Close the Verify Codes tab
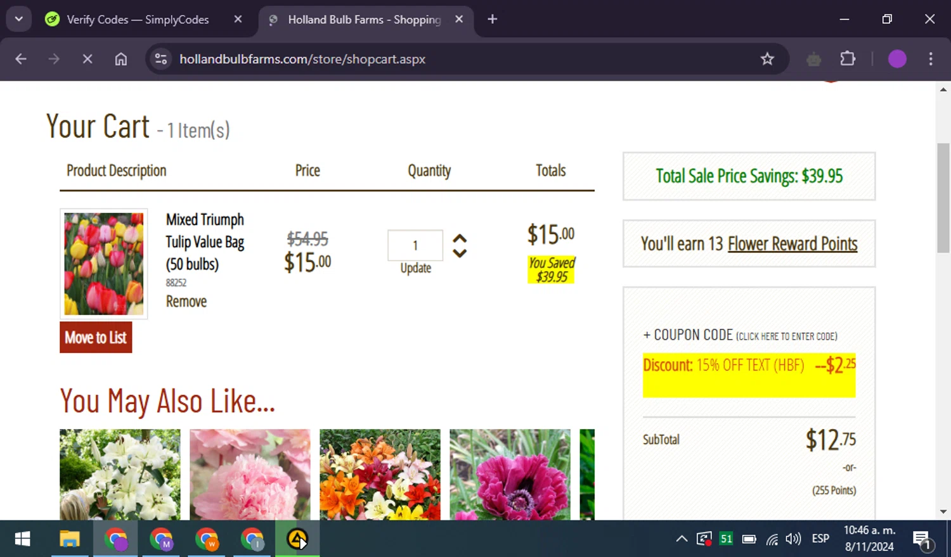951x557 pixels. point(238,19)
